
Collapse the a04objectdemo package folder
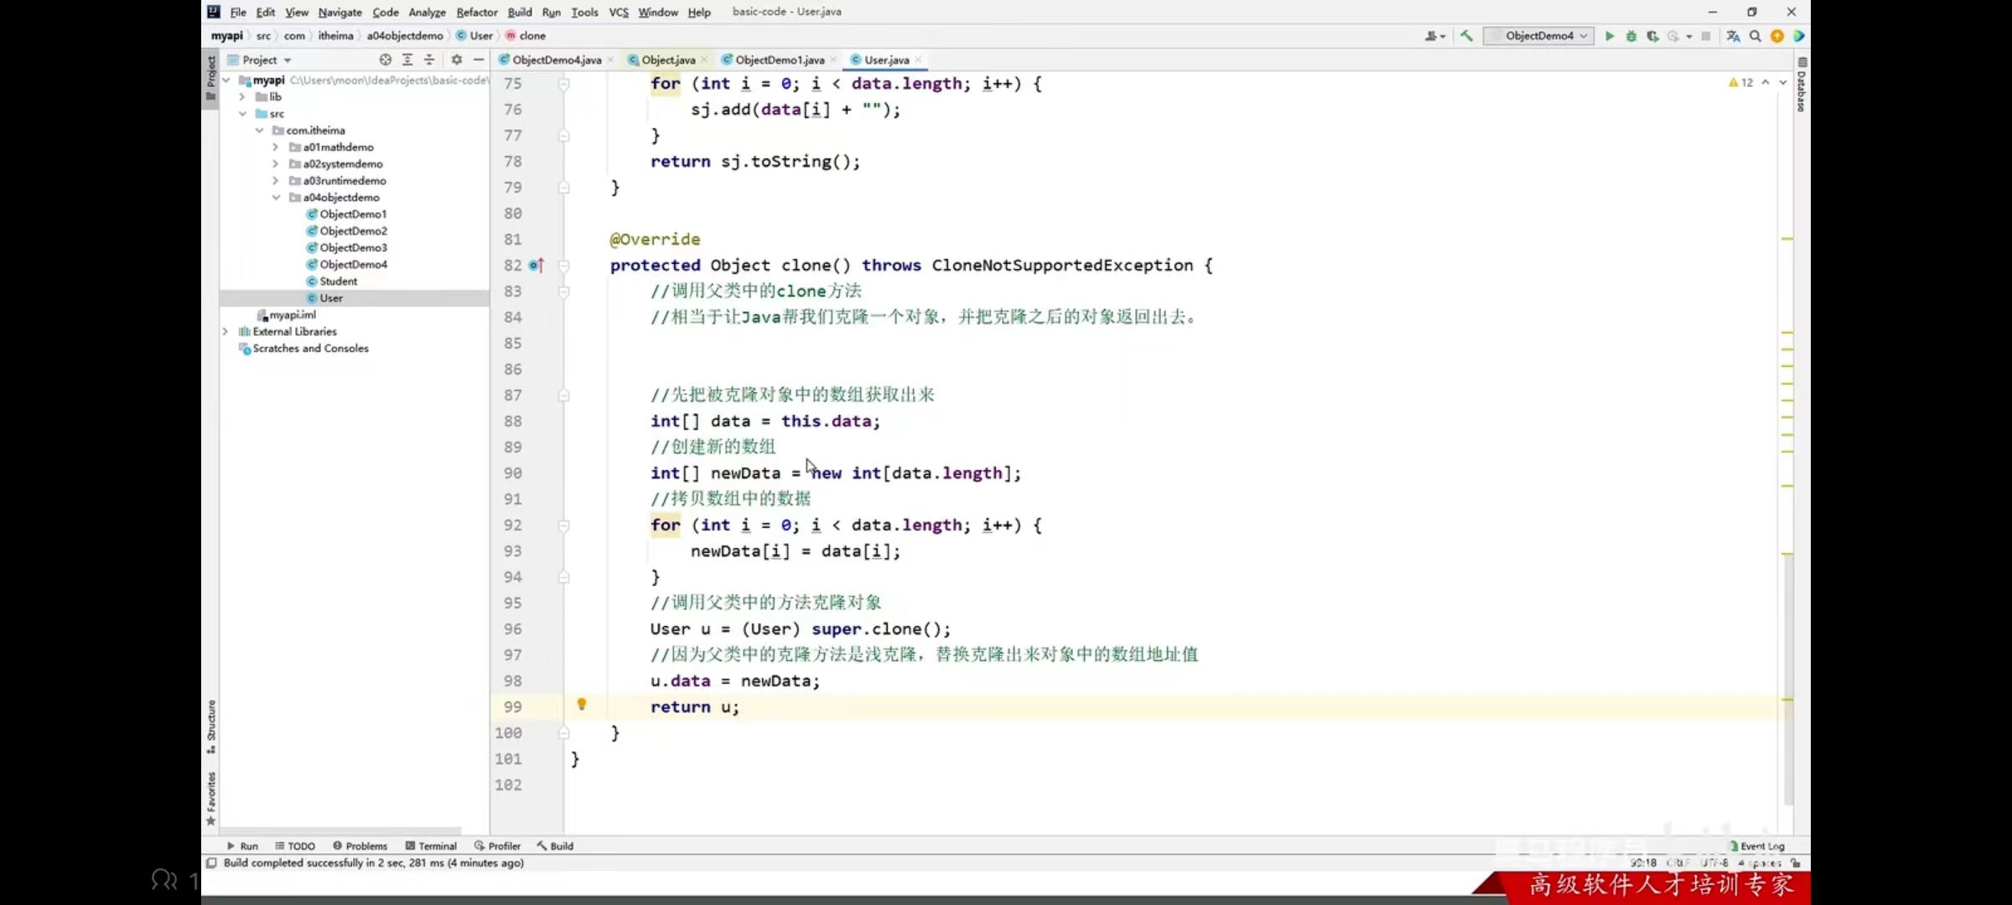[276, 198]
